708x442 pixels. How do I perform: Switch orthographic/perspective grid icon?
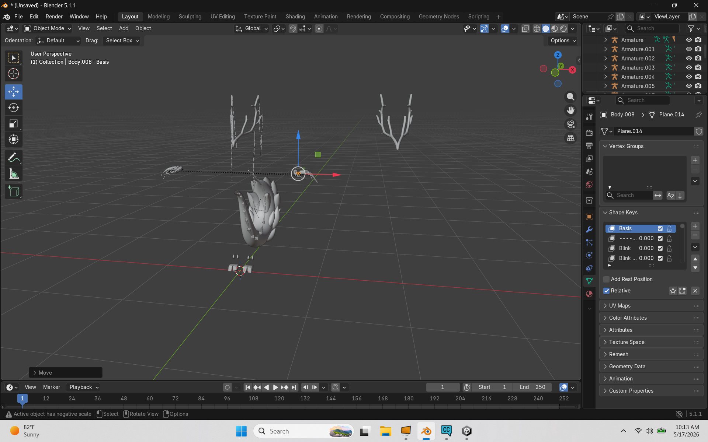(x=570, y=138)
